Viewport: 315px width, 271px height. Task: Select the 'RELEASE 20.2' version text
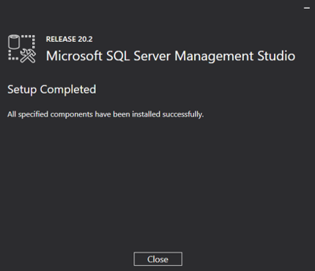tap(70, 39)
